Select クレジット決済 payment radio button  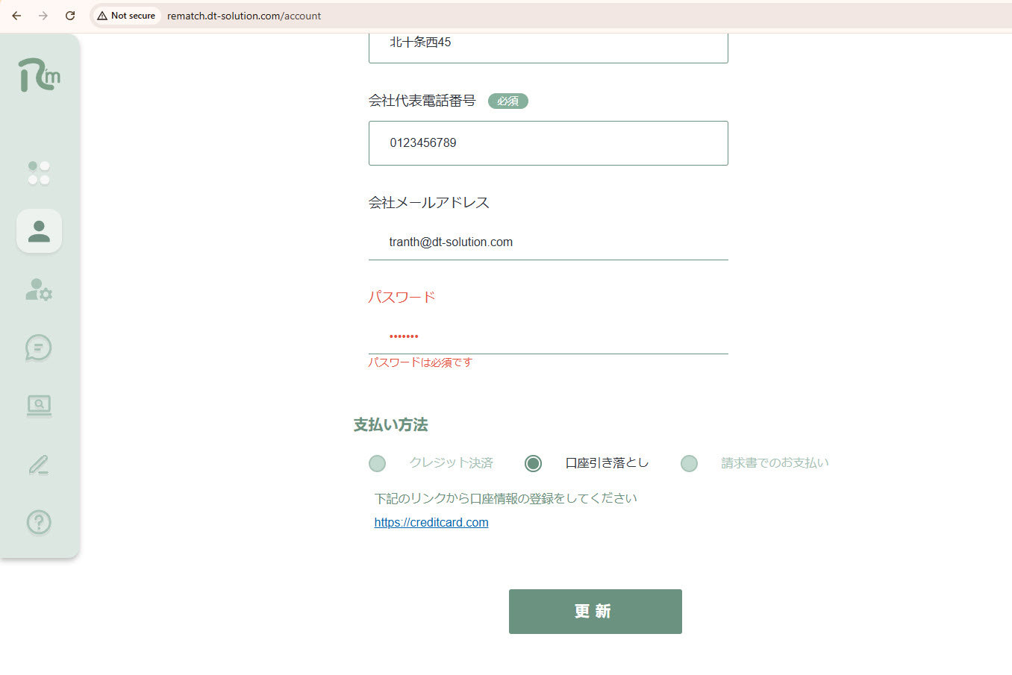(378, 464)
